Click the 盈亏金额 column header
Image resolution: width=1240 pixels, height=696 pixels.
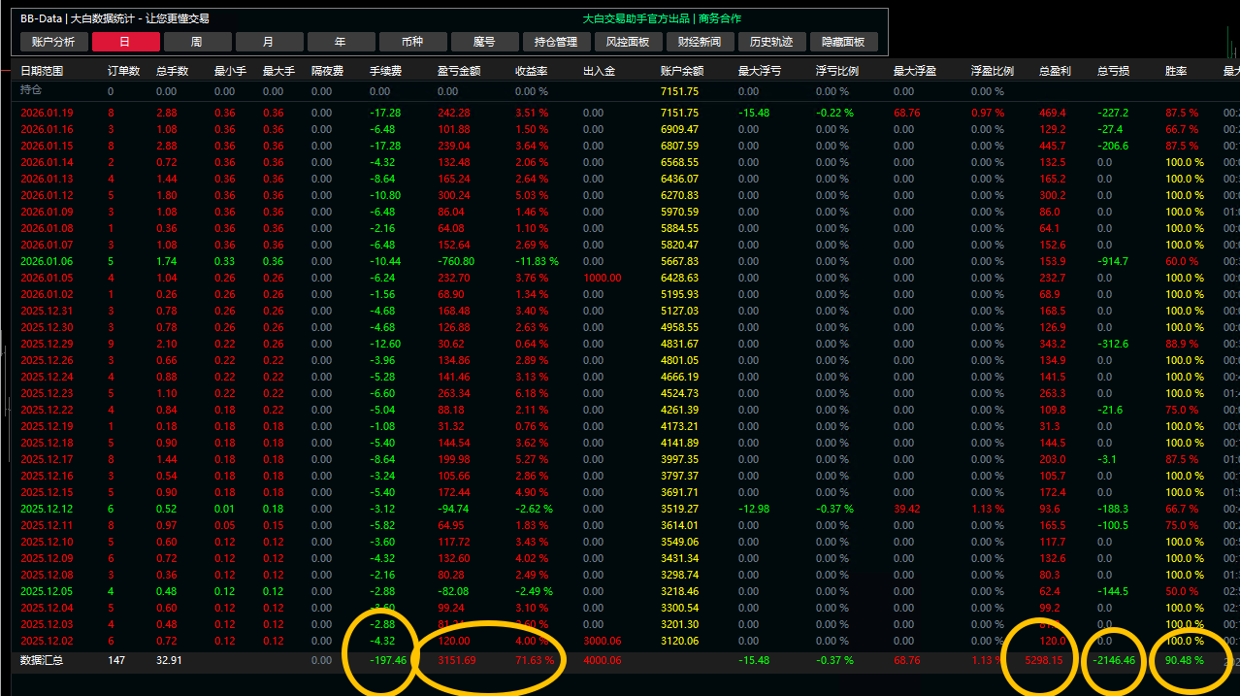click(459, 71)
